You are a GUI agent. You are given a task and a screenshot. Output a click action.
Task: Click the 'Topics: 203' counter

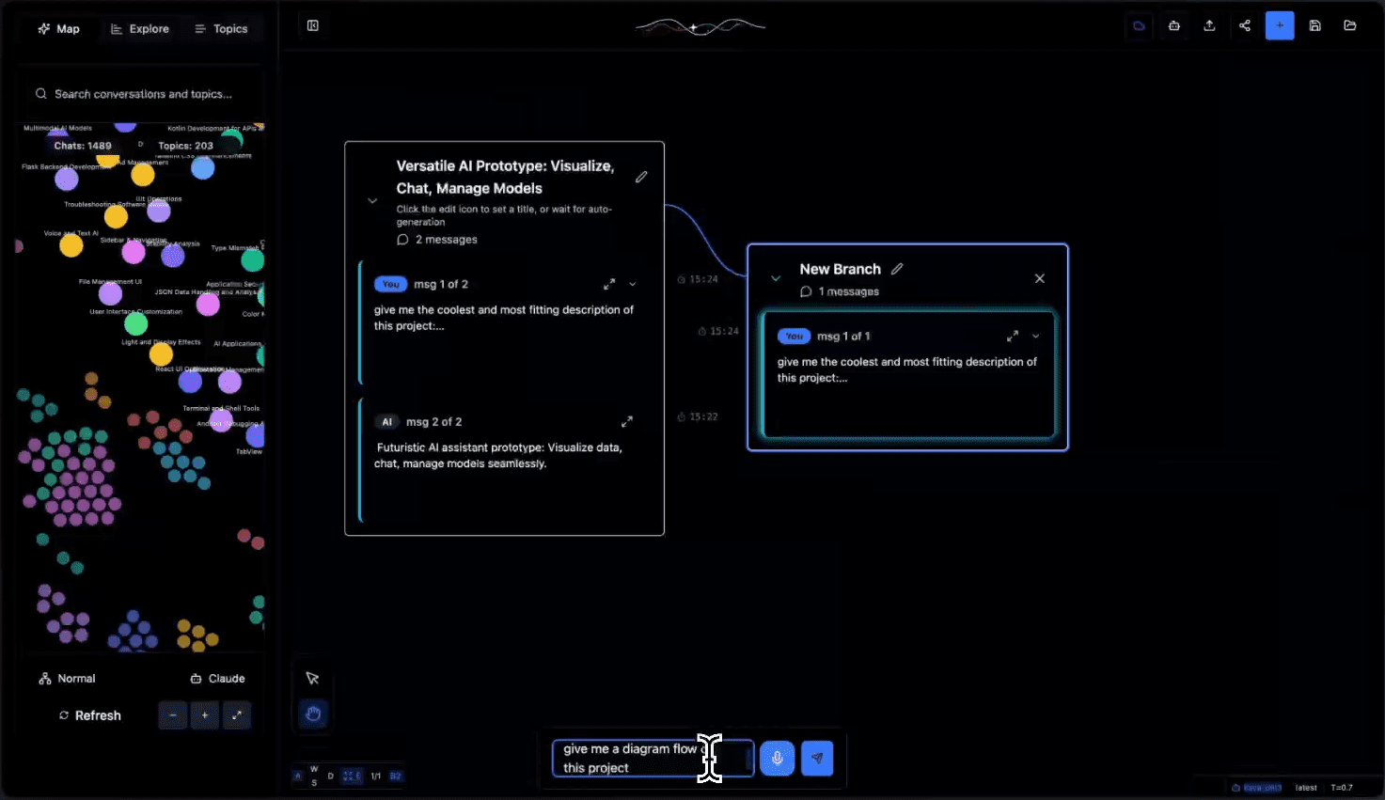[185, 146]
